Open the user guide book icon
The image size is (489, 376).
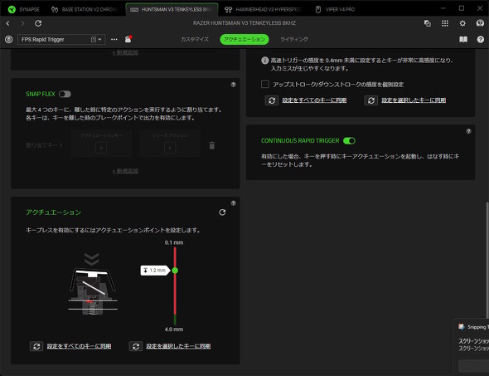(x=463, y=39)
